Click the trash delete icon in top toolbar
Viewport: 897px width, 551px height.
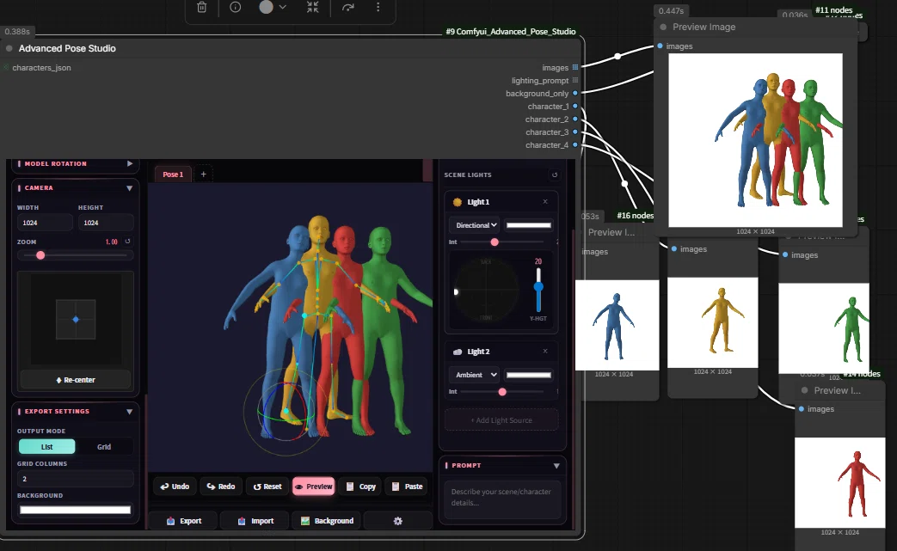[201, 8]
